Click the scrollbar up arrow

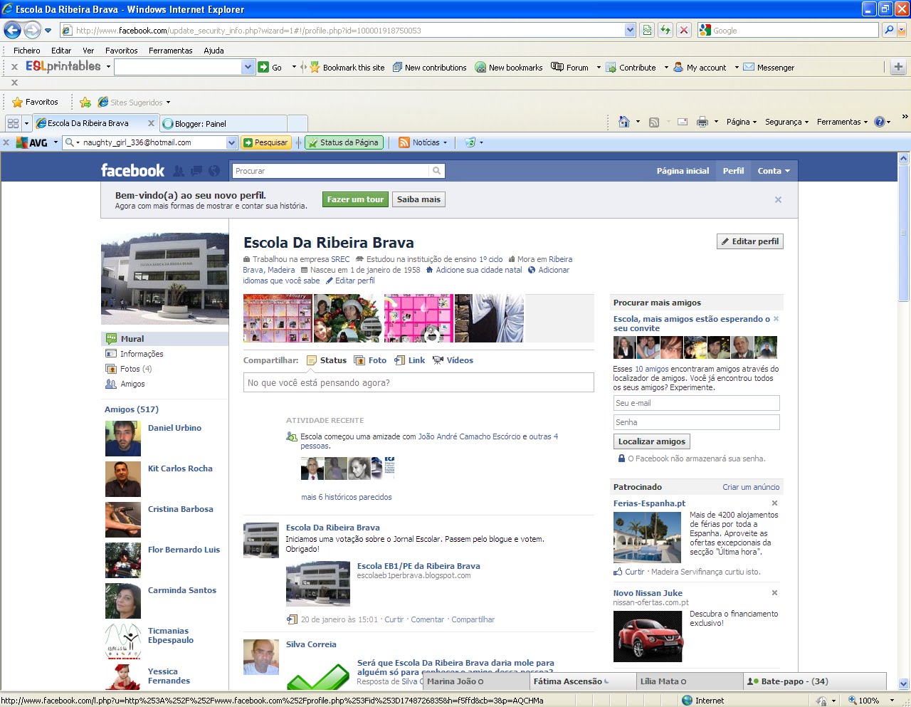coord(904,158)
